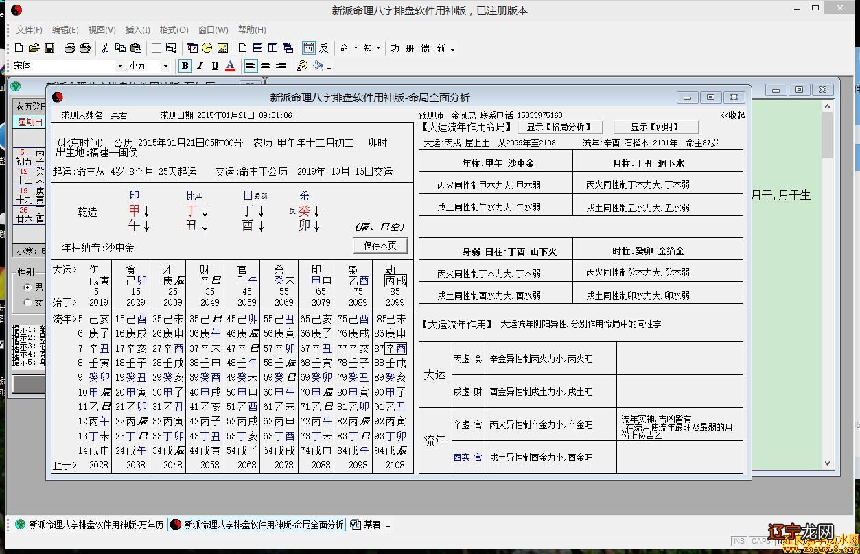Click the Print icon in toolbar
Viewport: 860px width, 554px height.
pos(70,48)
